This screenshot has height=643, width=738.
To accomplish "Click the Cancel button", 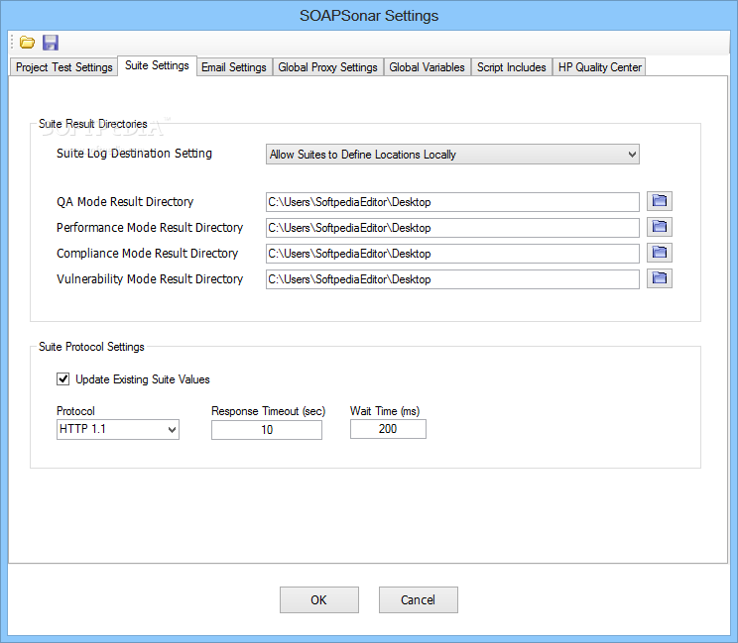I will 418,599.
